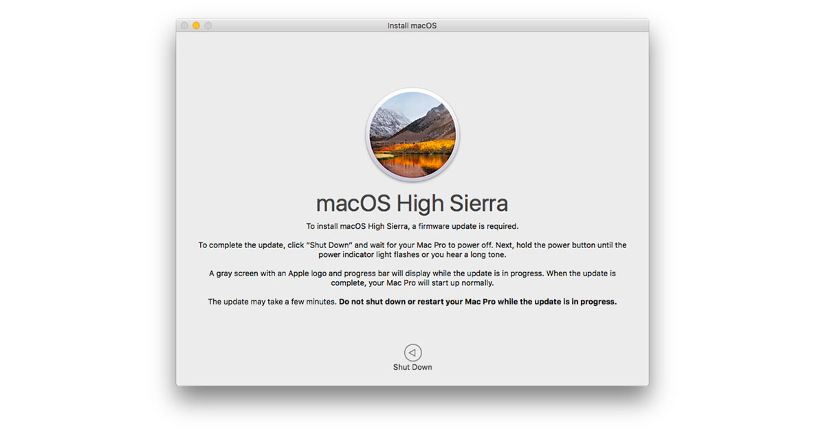Click the "firmware update is required" sentence
Image resolution: width=825 pixels, height=433 pixels.
412,225
